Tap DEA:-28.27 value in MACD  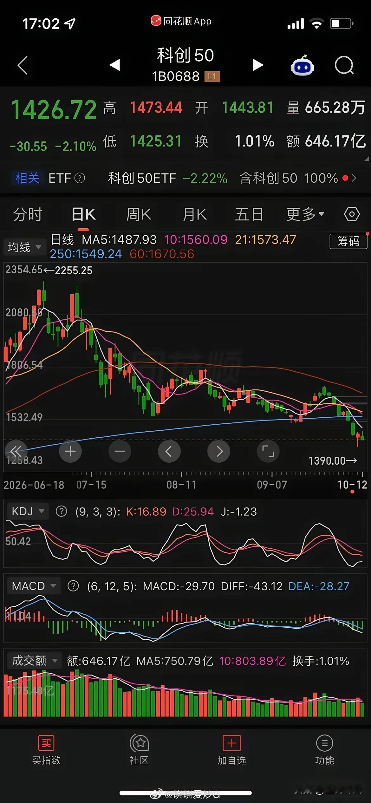tap(319, 586)
